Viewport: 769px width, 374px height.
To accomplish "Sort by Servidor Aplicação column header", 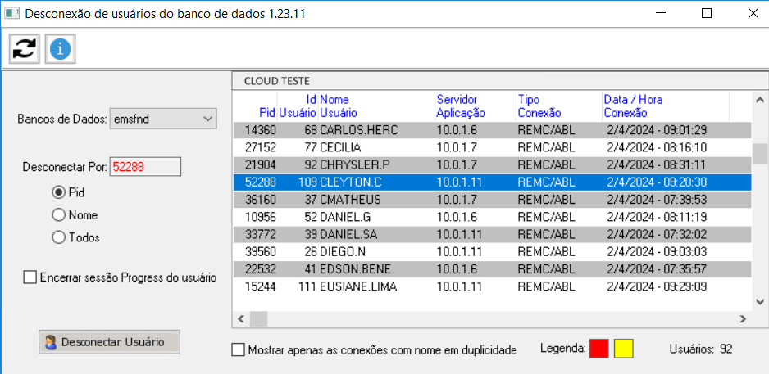I will (x=476, y=106).
